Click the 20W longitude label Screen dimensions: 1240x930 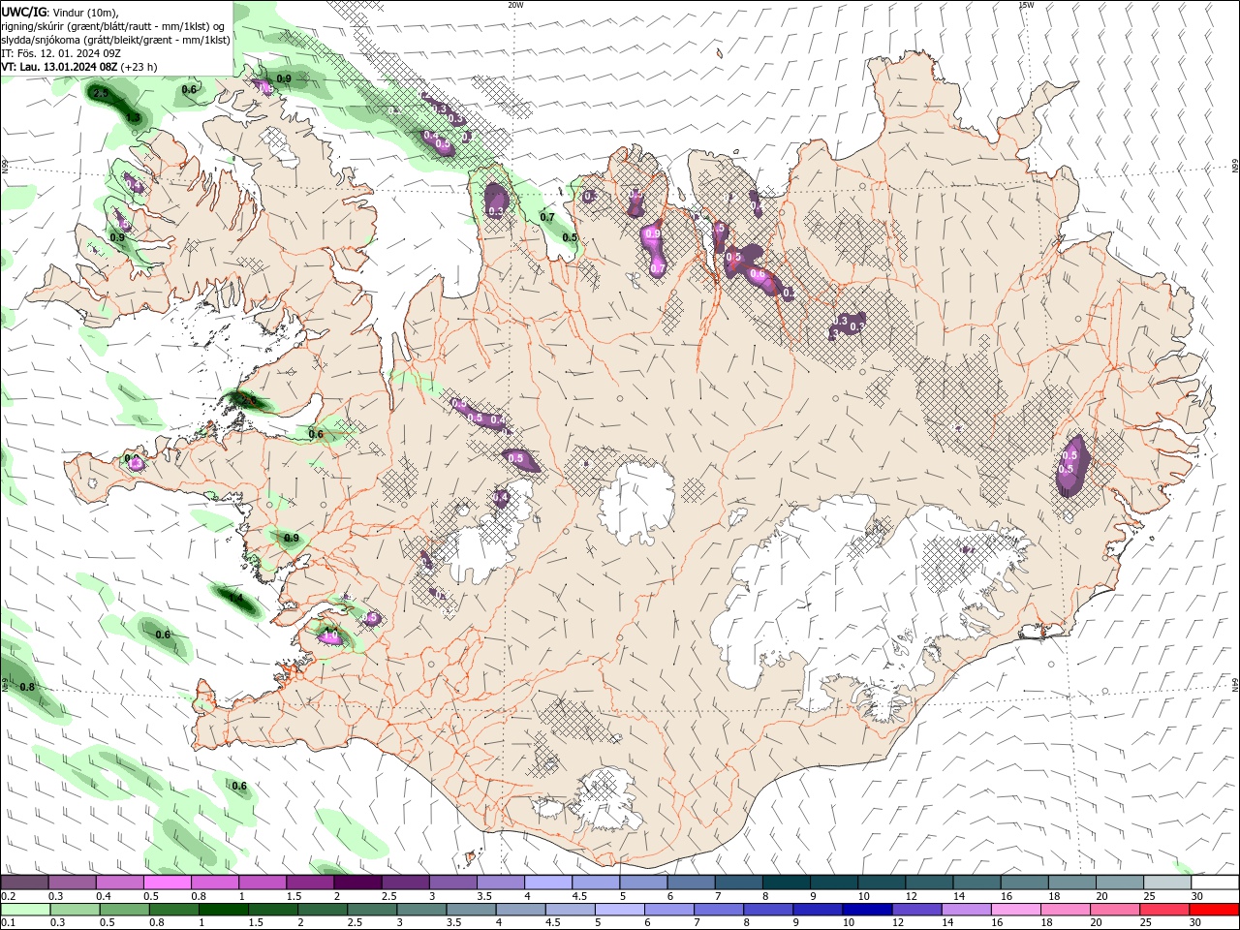point(515,5)
